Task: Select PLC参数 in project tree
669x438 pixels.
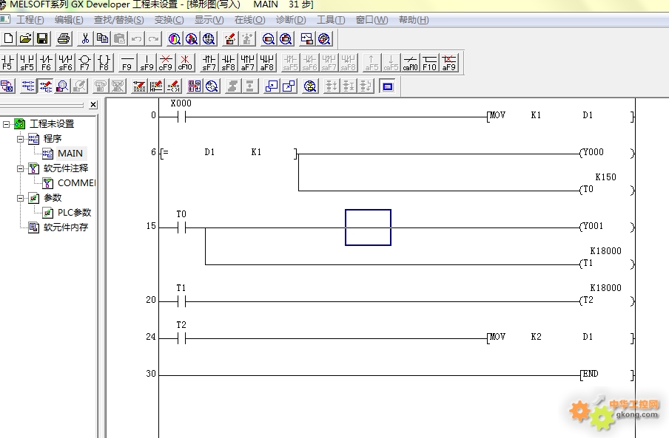Action: [x=74, y=213]
